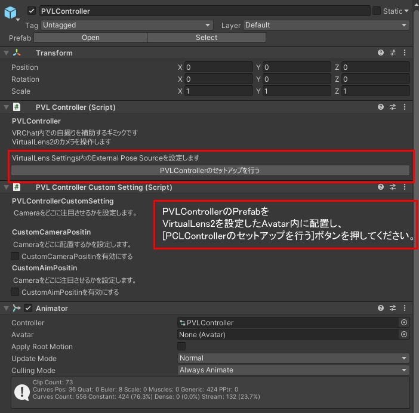This screenshot has width=419, height=413.
Task: Open Culling Mode dropdown Always Animate
Action: [294, 370]
